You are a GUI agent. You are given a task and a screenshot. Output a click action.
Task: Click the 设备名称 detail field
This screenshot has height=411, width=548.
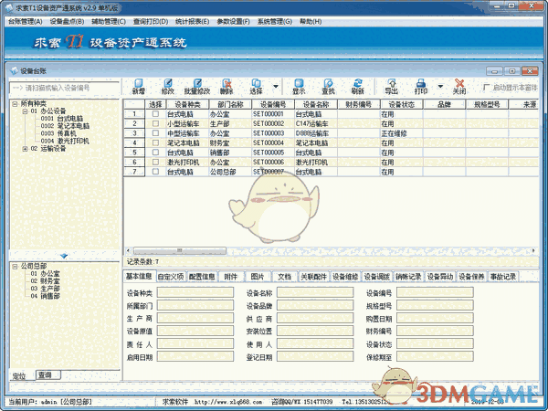coord(315,293)
